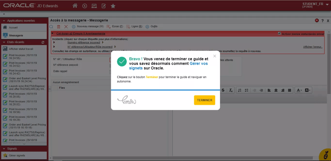Align text left in editor

click(269, 90)
